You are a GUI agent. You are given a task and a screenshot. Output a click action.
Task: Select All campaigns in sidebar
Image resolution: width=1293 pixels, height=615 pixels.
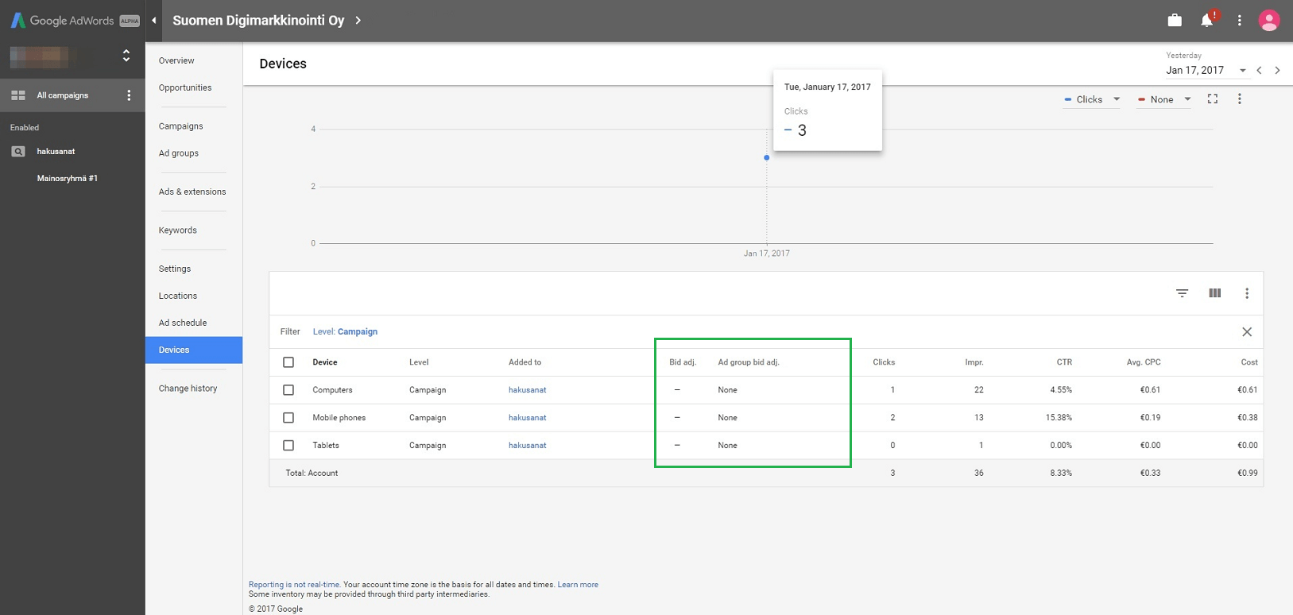click(x=63, y=95)
